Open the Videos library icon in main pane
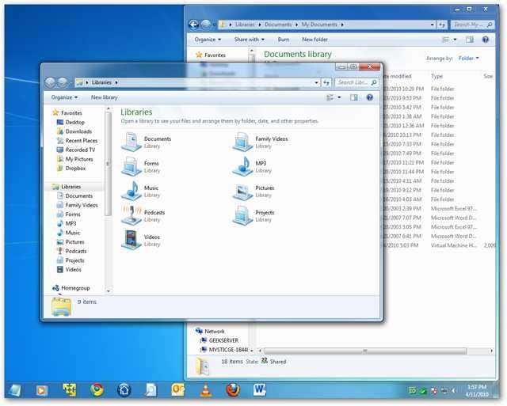This screenshot has height=406, width=507. 132,241
